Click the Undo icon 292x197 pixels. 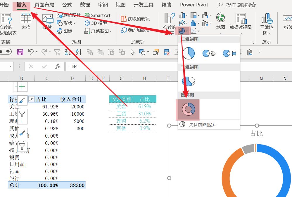31,52
